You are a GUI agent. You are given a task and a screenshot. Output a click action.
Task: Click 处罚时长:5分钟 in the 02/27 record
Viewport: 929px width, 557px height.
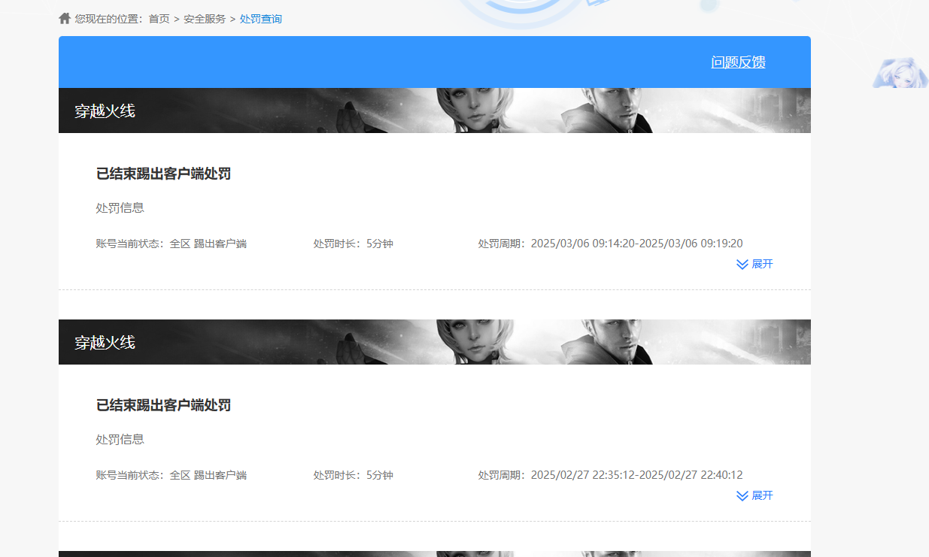pyautogui.click(x=354, y=475)
